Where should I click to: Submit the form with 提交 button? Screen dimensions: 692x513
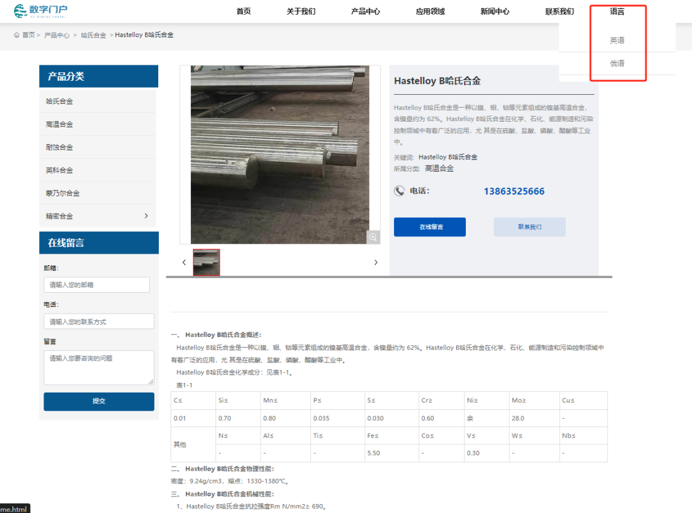(x=99, y=401)
